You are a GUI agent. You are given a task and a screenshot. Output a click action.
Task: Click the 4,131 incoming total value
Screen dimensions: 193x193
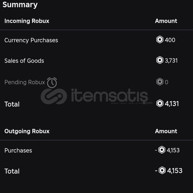(x=172, y=104)
